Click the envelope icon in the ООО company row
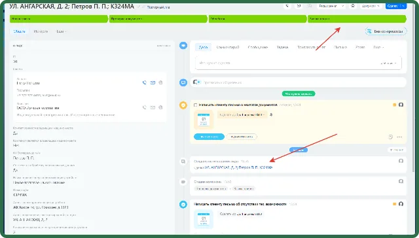The image size is (419, 238). (153, 107)
